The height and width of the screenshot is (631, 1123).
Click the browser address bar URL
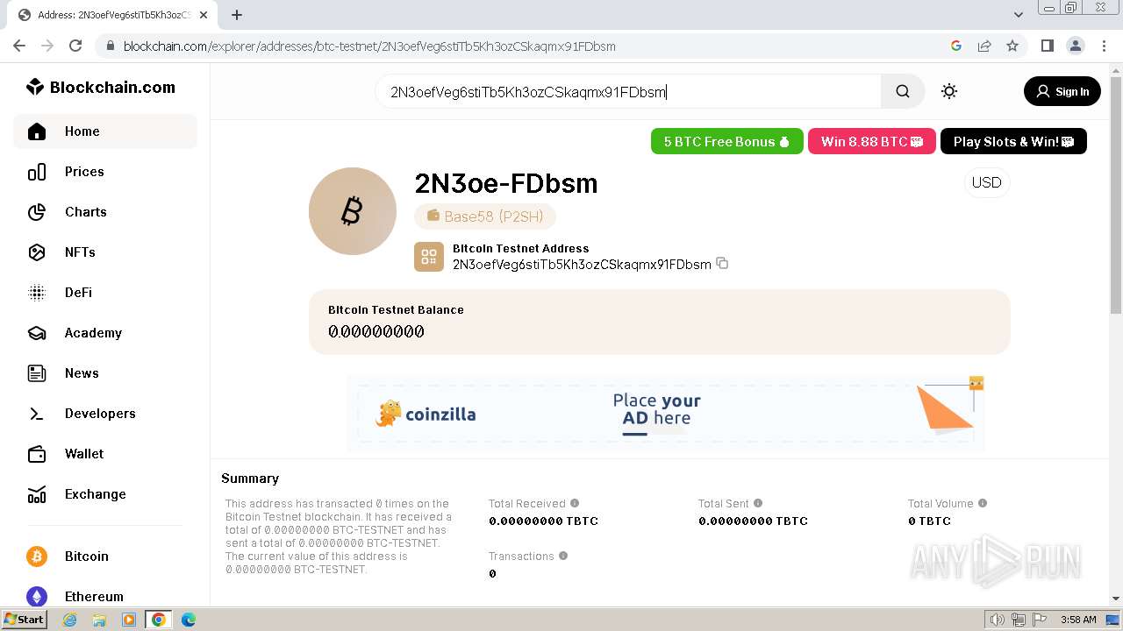369,46
